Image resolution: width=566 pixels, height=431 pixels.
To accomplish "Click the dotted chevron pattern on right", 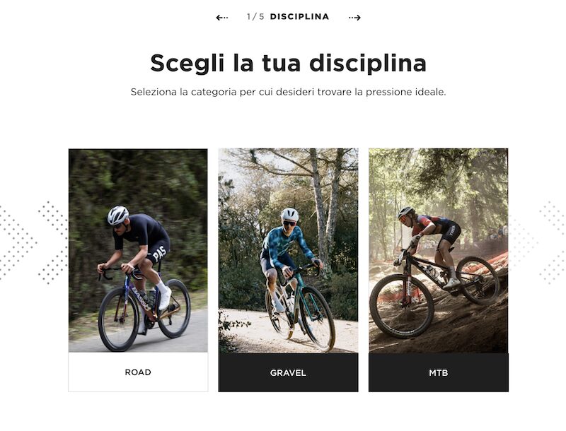I will 538,242.
